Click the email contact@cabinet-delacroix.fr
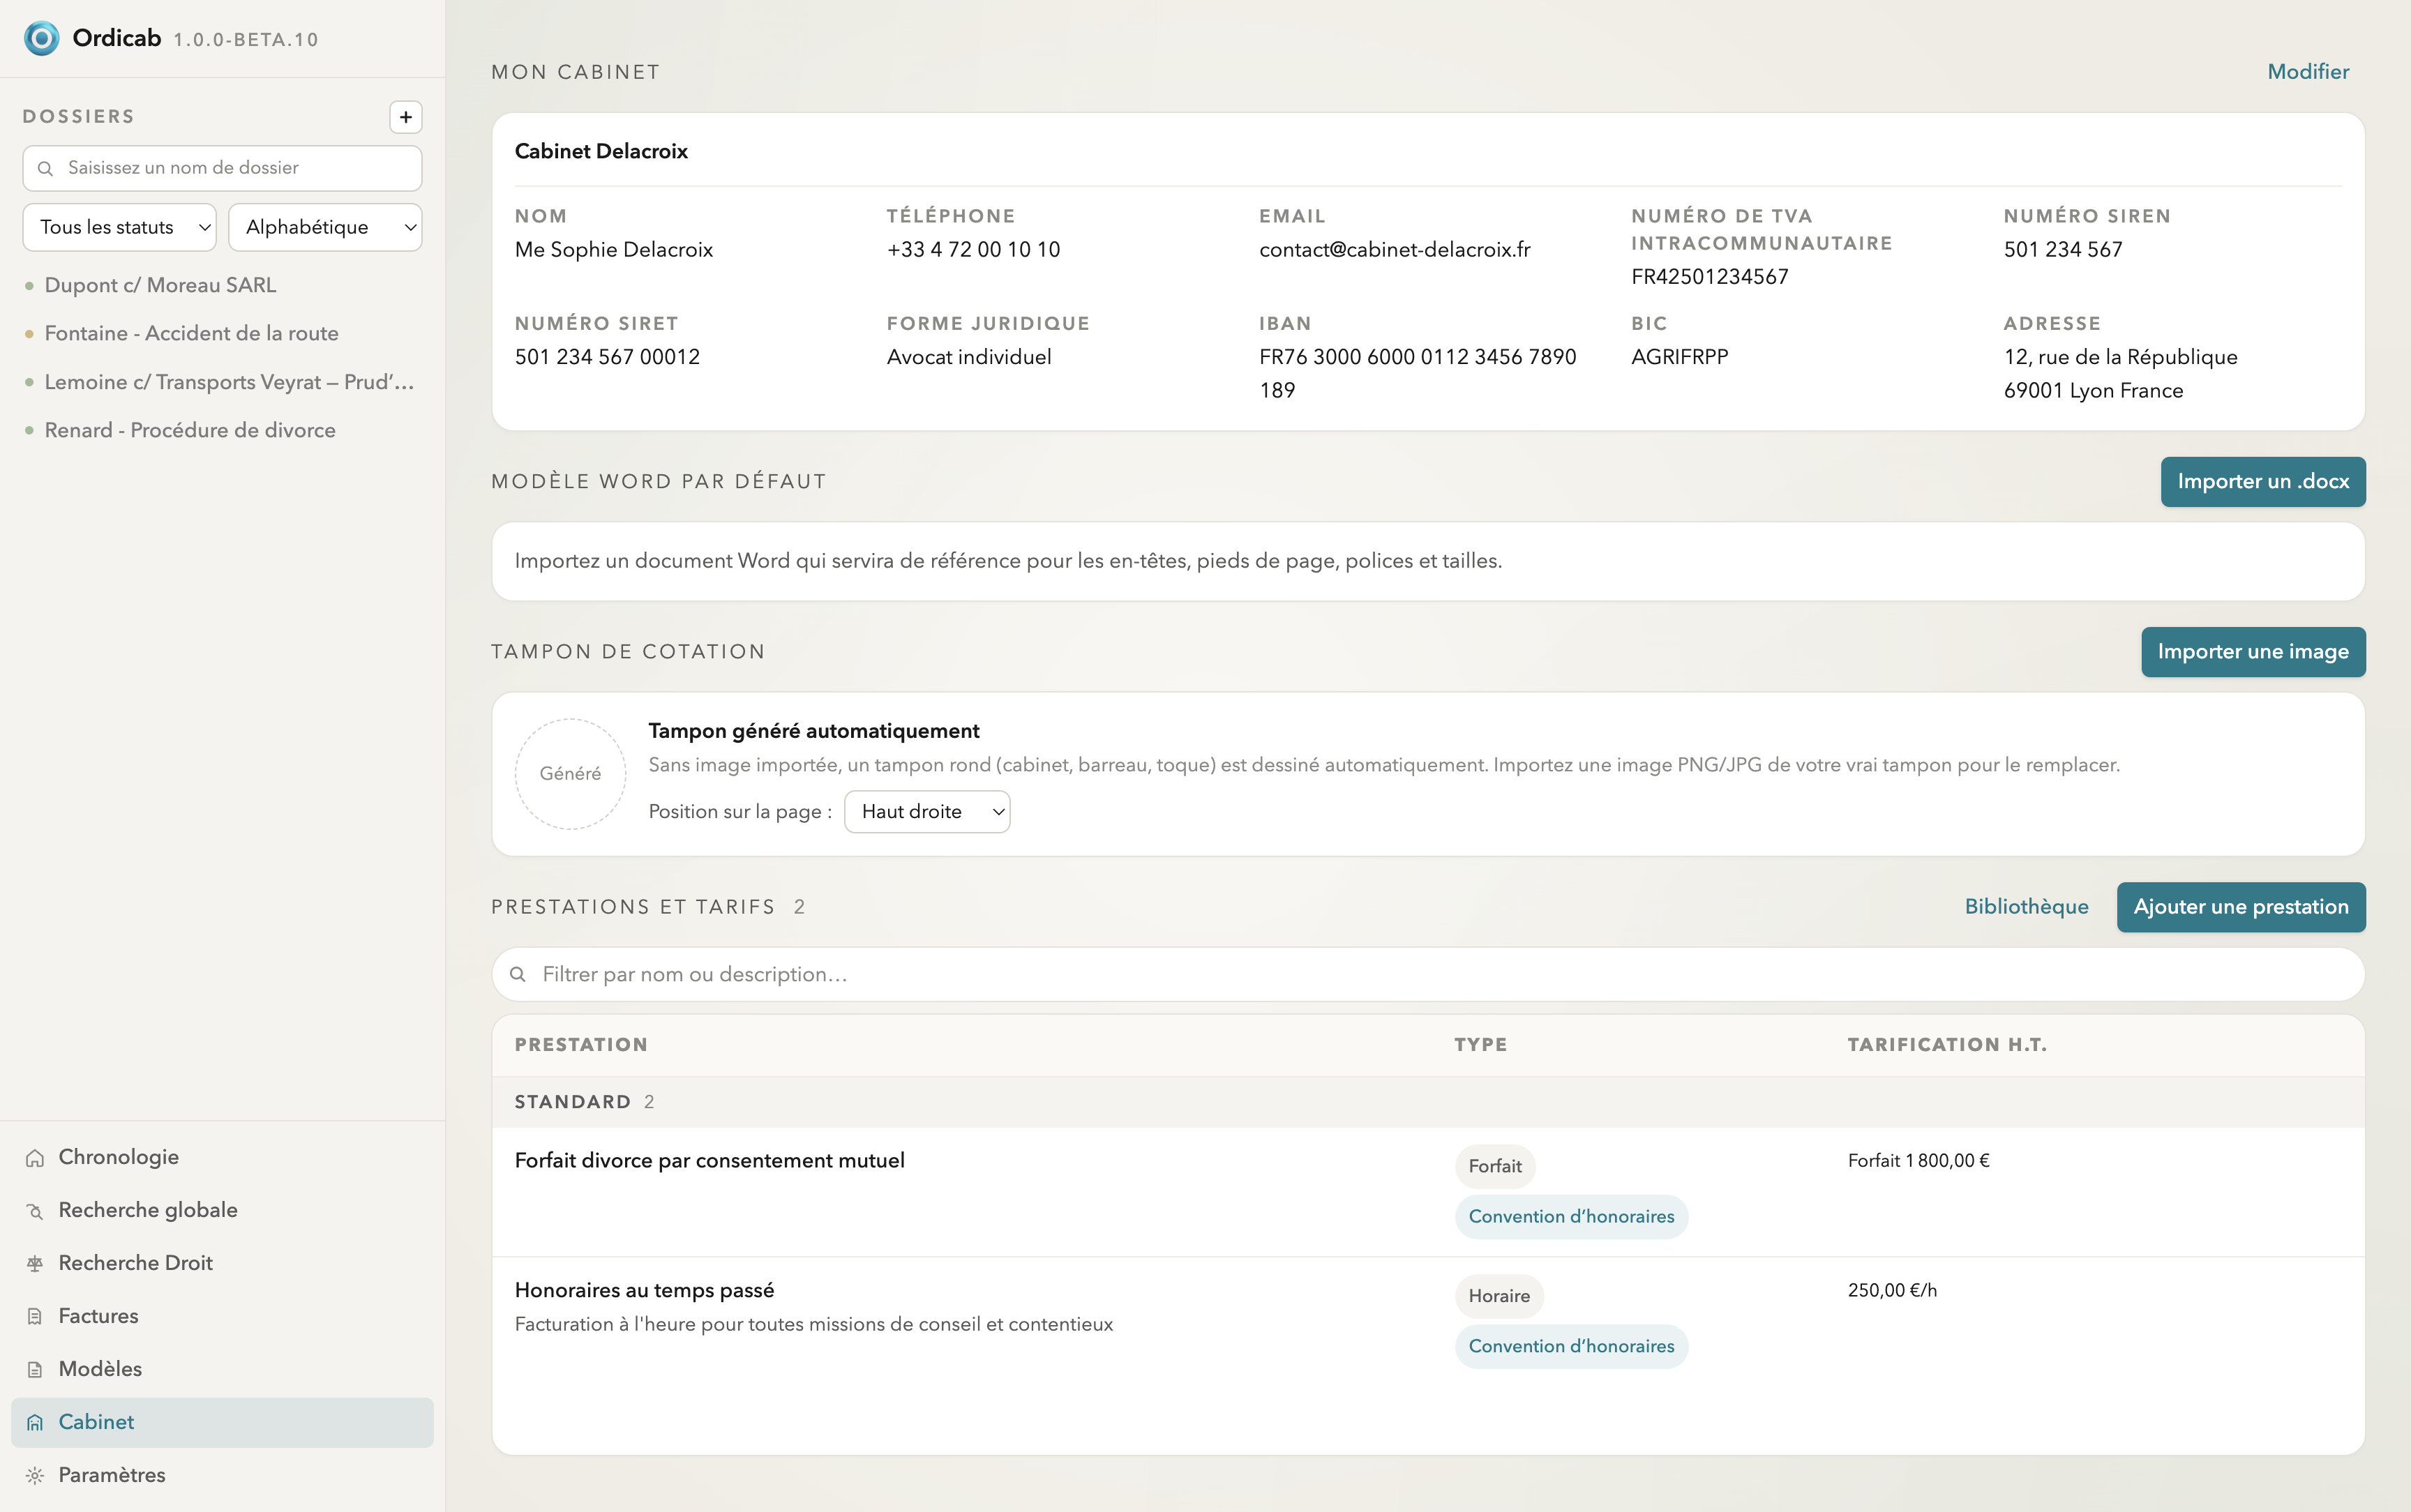The image size is (2411, 1512). click(x=1394, y=250)
